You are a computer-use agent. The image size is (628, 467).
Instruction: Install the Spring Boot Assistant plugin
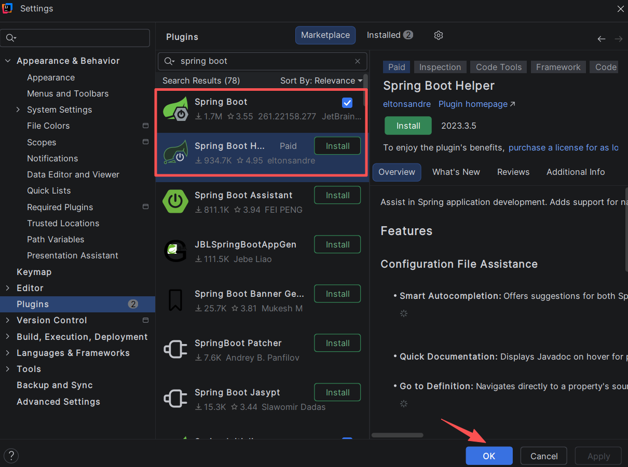[337, 196]
